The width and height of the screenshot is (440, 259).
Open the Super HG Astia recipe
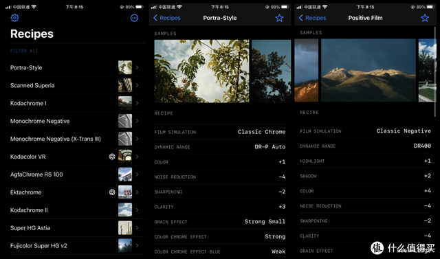77,228
